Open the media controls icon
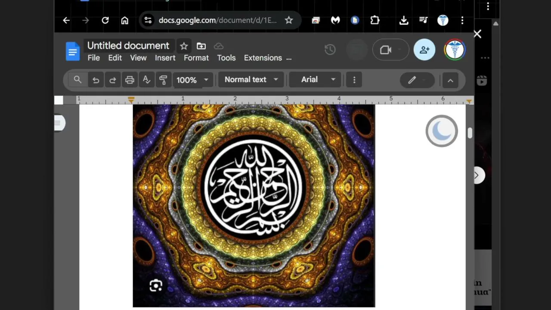The width and height of the screenshot is (551, 310). pos(423,20)
